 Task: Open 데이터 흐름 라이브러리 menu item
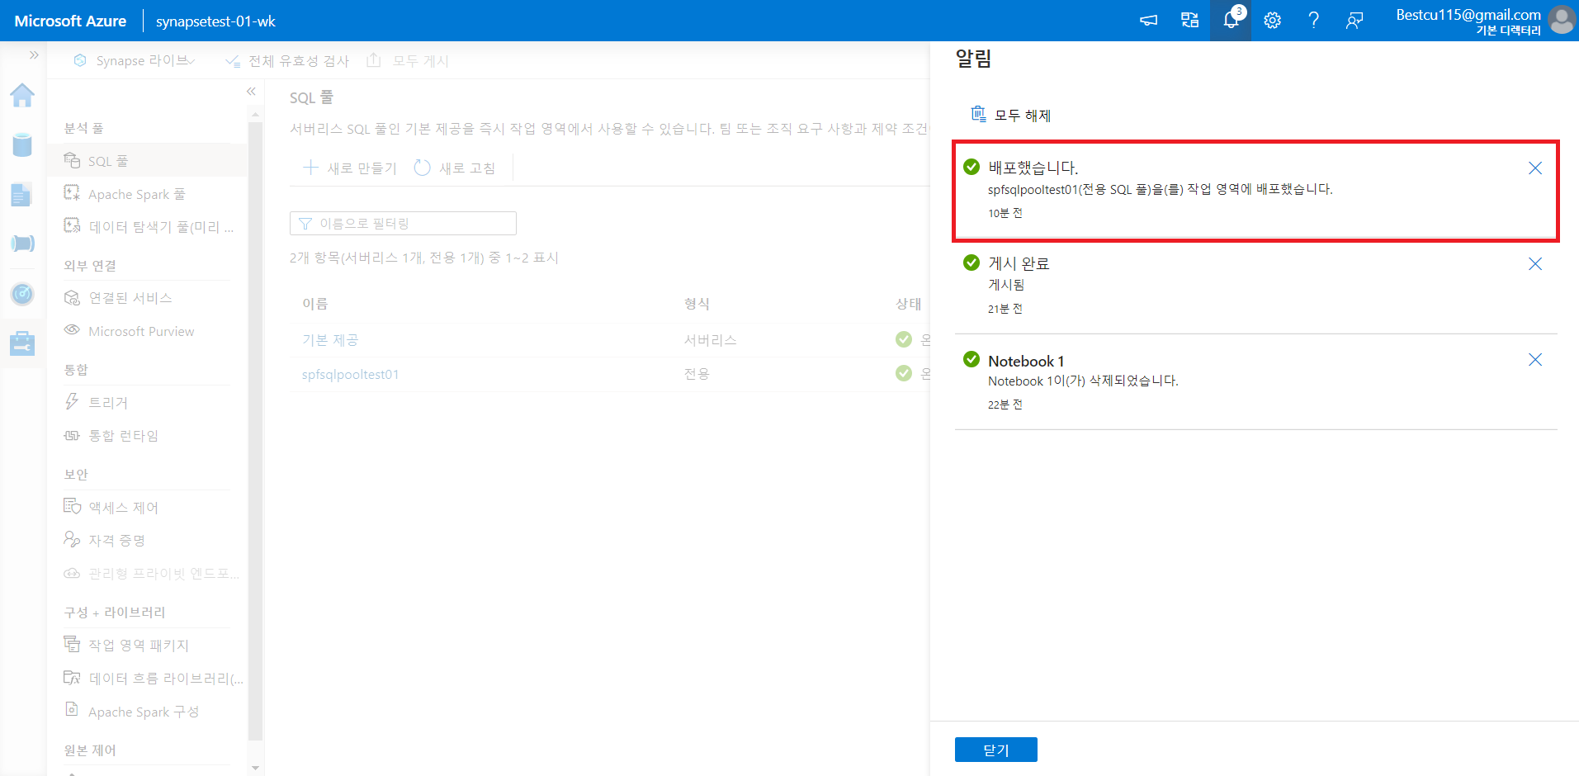pos(149,679)
